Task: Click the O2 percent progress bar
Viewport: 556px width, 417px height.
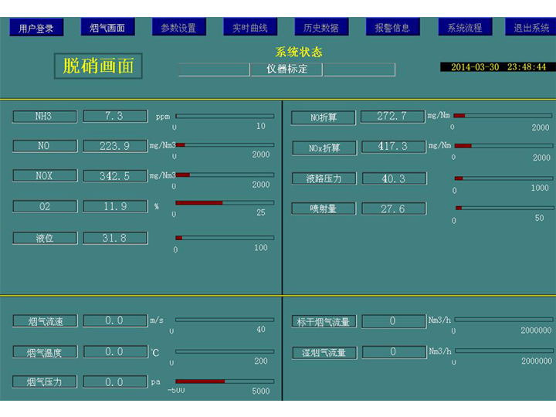Action: point(225,203)
